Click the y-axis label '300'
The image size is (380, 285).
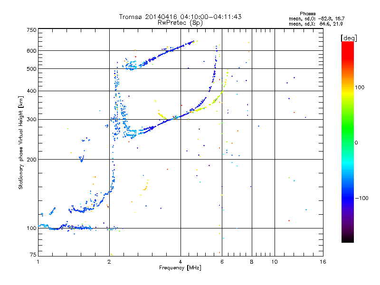tap(31, 120)
